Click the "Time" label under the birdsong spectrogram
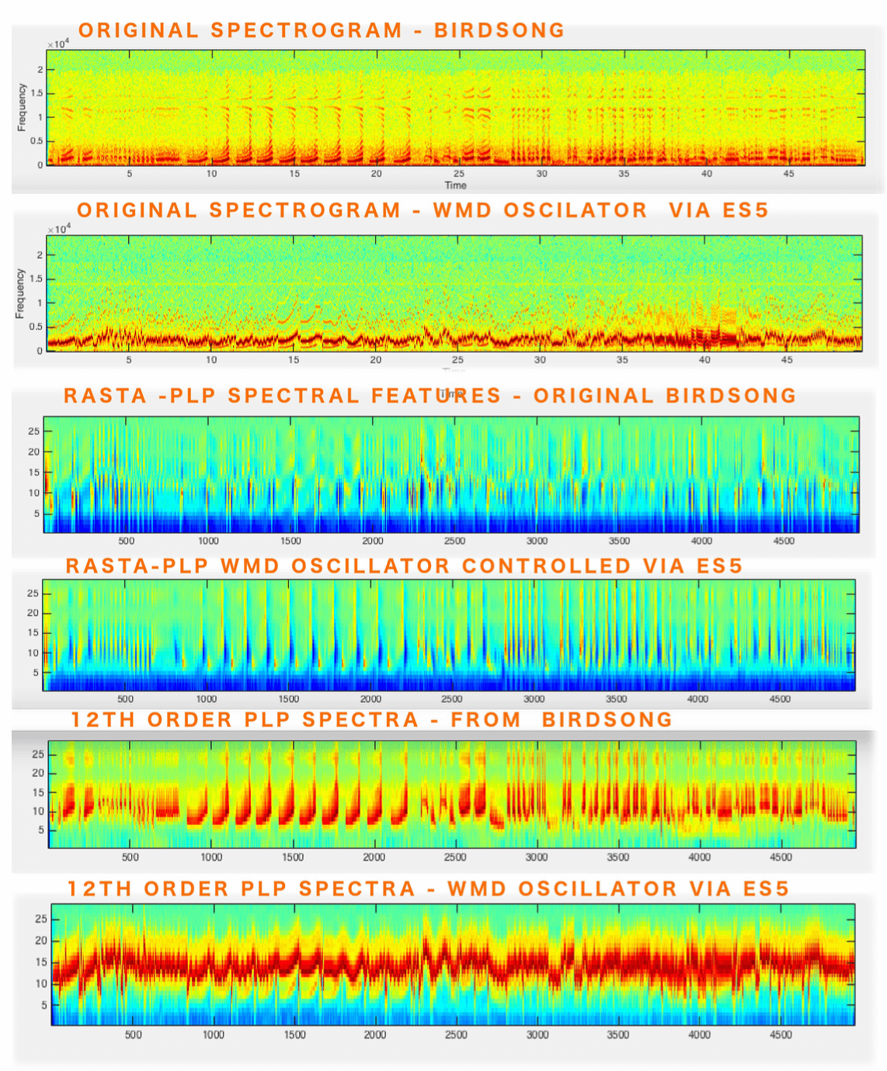887x1071 pixels. pyautogui.click(x=455, y=185)
